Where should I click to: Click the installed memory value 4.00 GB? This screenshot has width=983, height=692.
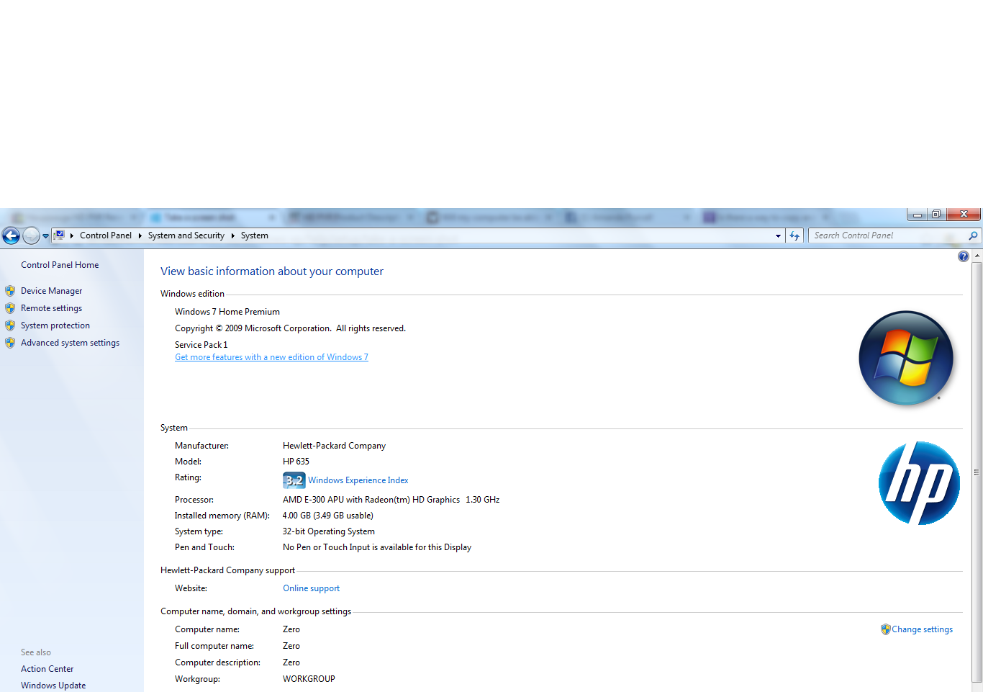(328, 516)
